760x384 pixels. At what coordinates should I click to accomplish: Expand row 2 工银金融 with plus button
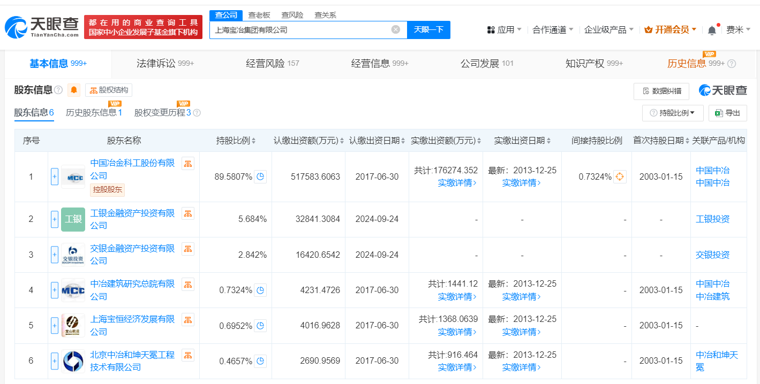point(55,219)
